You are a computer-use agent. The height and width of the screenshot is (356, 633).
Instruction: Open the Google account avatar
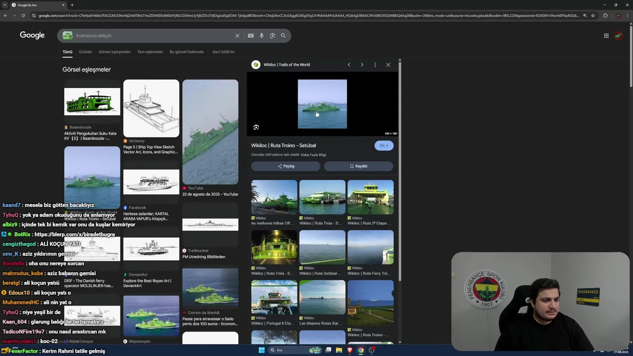pyautogui.click(x=618, y=36)
